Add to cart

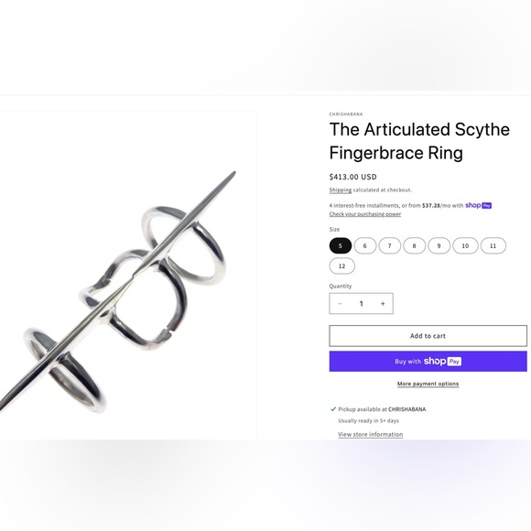[428, 336]
